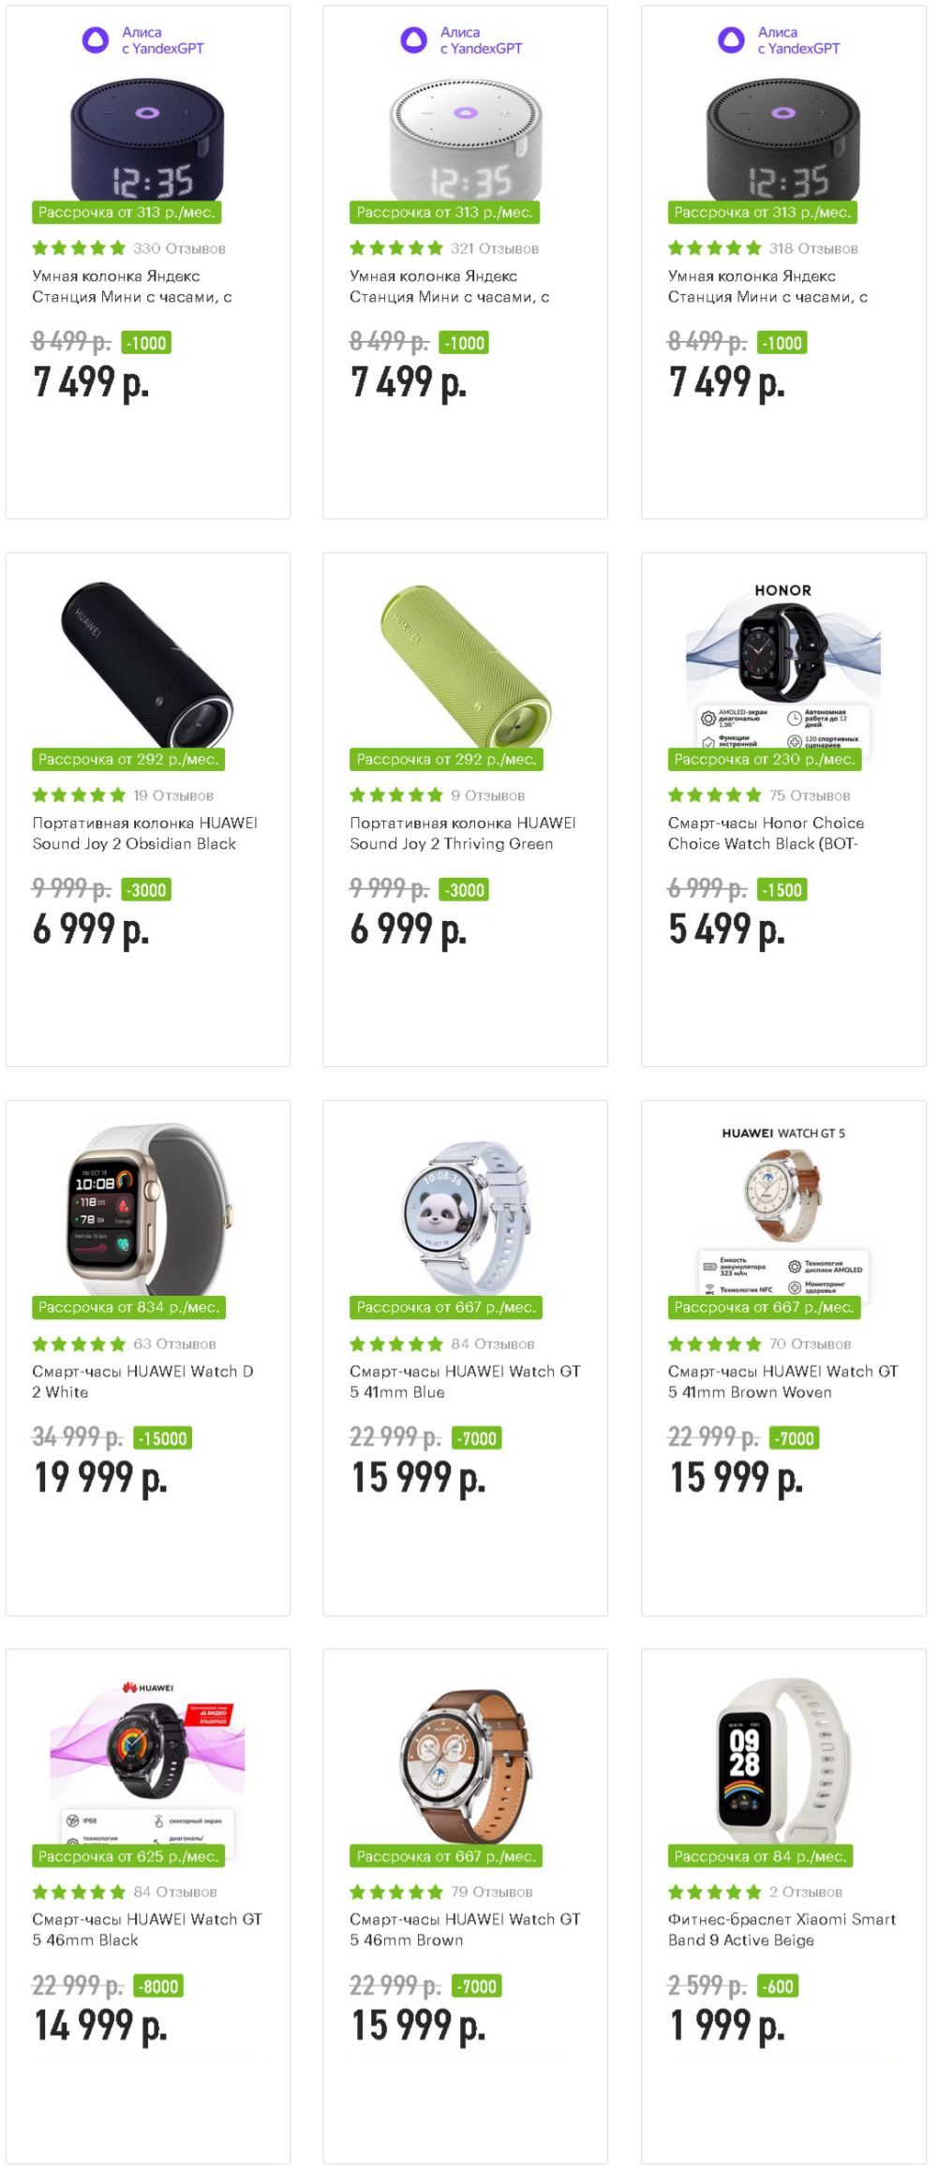Click the 84 р./мес. installment badge
Screen dimensions: 937x2170
point(760,1856)
